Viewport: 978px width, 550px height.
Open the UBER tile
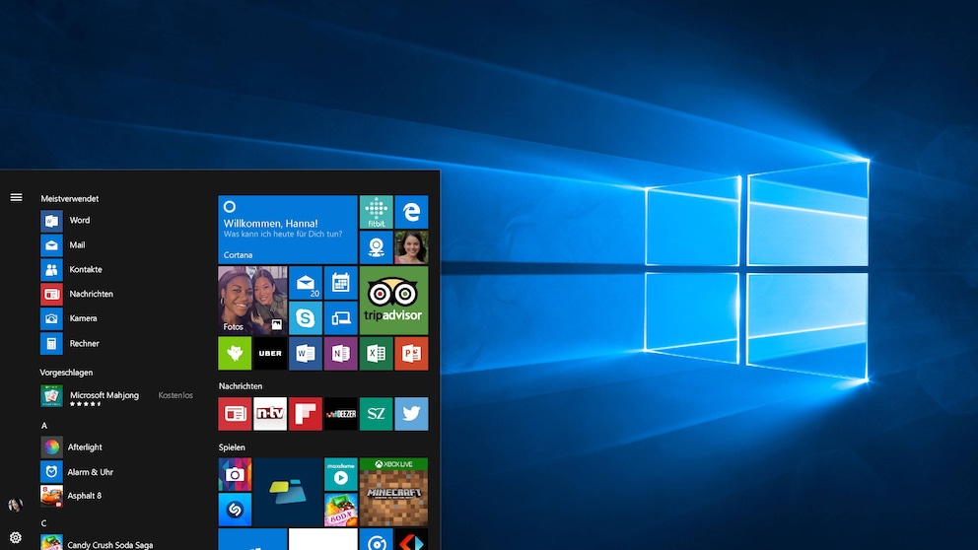[270, 354]
